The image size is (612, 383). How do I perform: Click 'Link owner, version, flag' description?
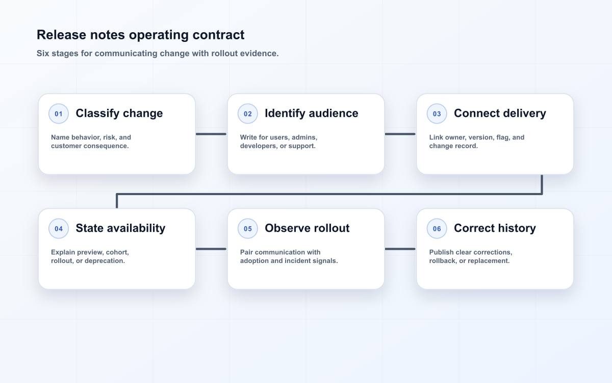point(477,141)
